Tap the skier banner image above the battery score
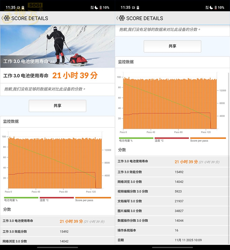Image resolution: width=230 pixels, height=250 pixels. click(x=58, y=44)
